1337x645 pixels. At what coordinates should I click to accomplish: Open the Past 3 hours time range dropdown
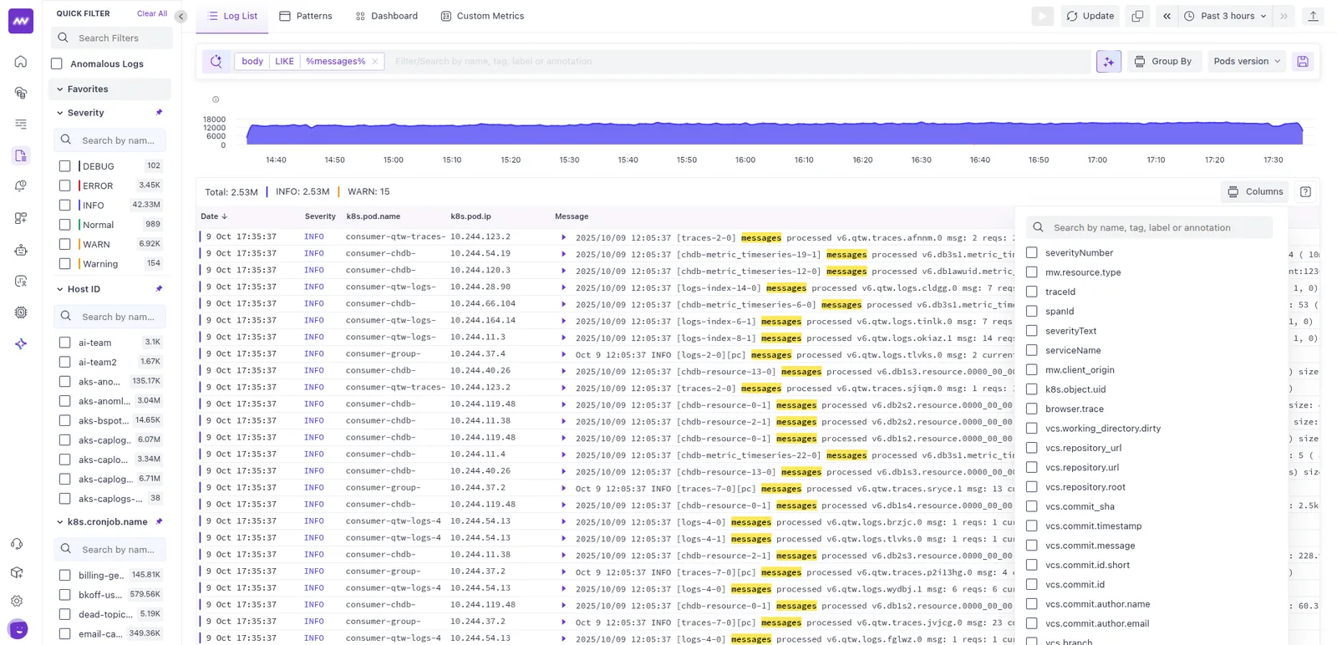1225,16
